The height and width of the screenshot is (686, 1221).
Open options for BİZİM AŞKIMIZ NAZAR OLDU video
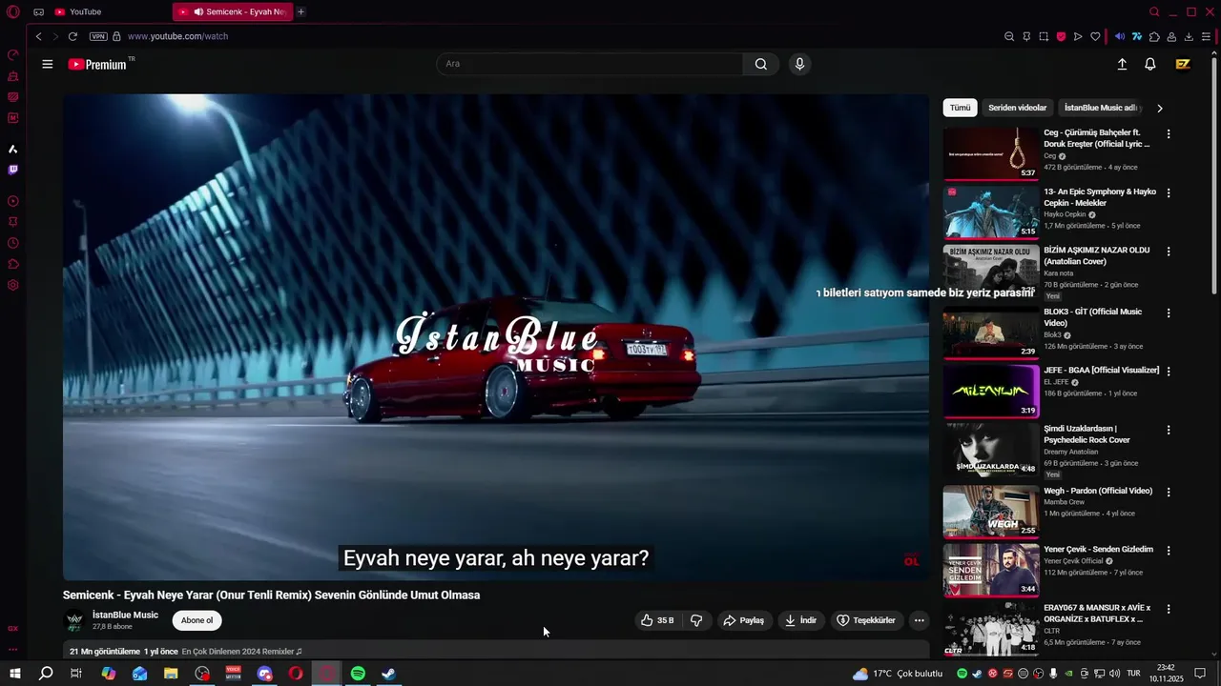pyautogui.click(x=1169, y=252)
